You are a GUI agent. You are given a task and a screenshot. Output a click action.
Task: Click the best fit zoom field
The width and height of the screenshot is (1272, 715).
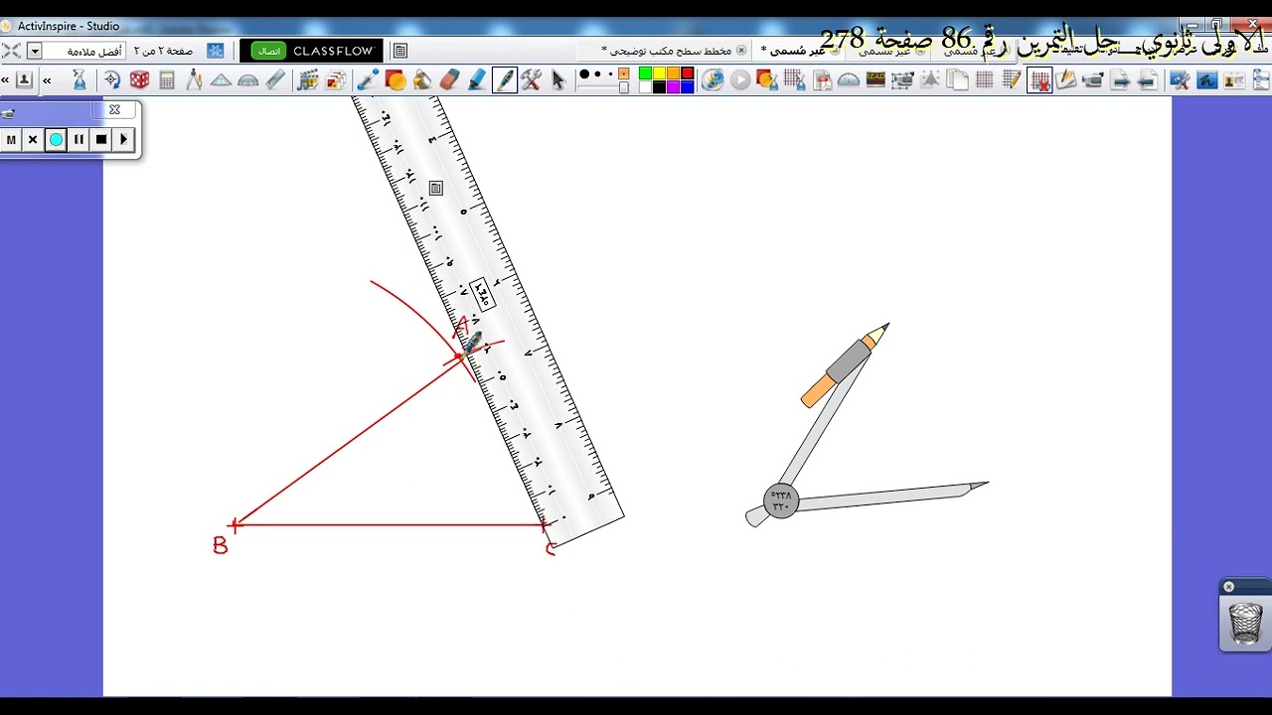[x=83, y=51]
